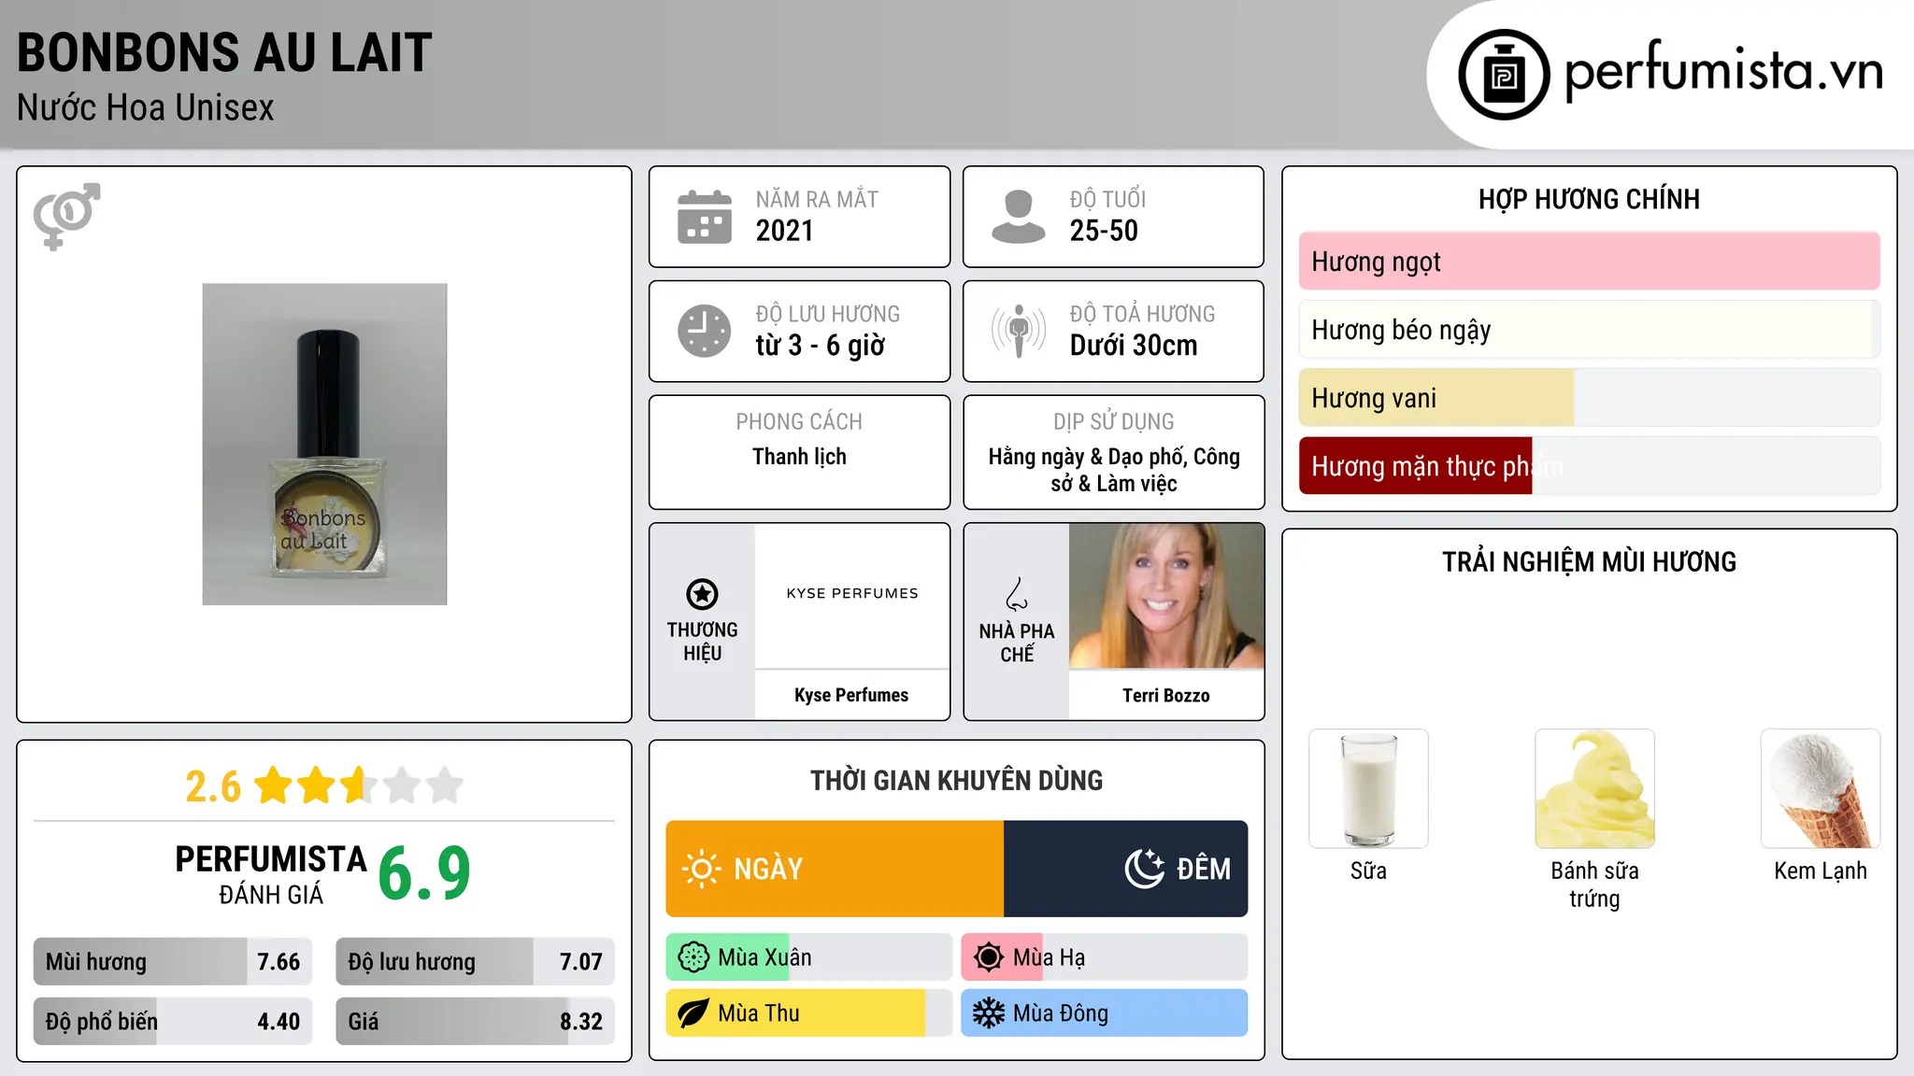
Task: Click the Mùa Hạ season bar
Action: pos(1105,957)
